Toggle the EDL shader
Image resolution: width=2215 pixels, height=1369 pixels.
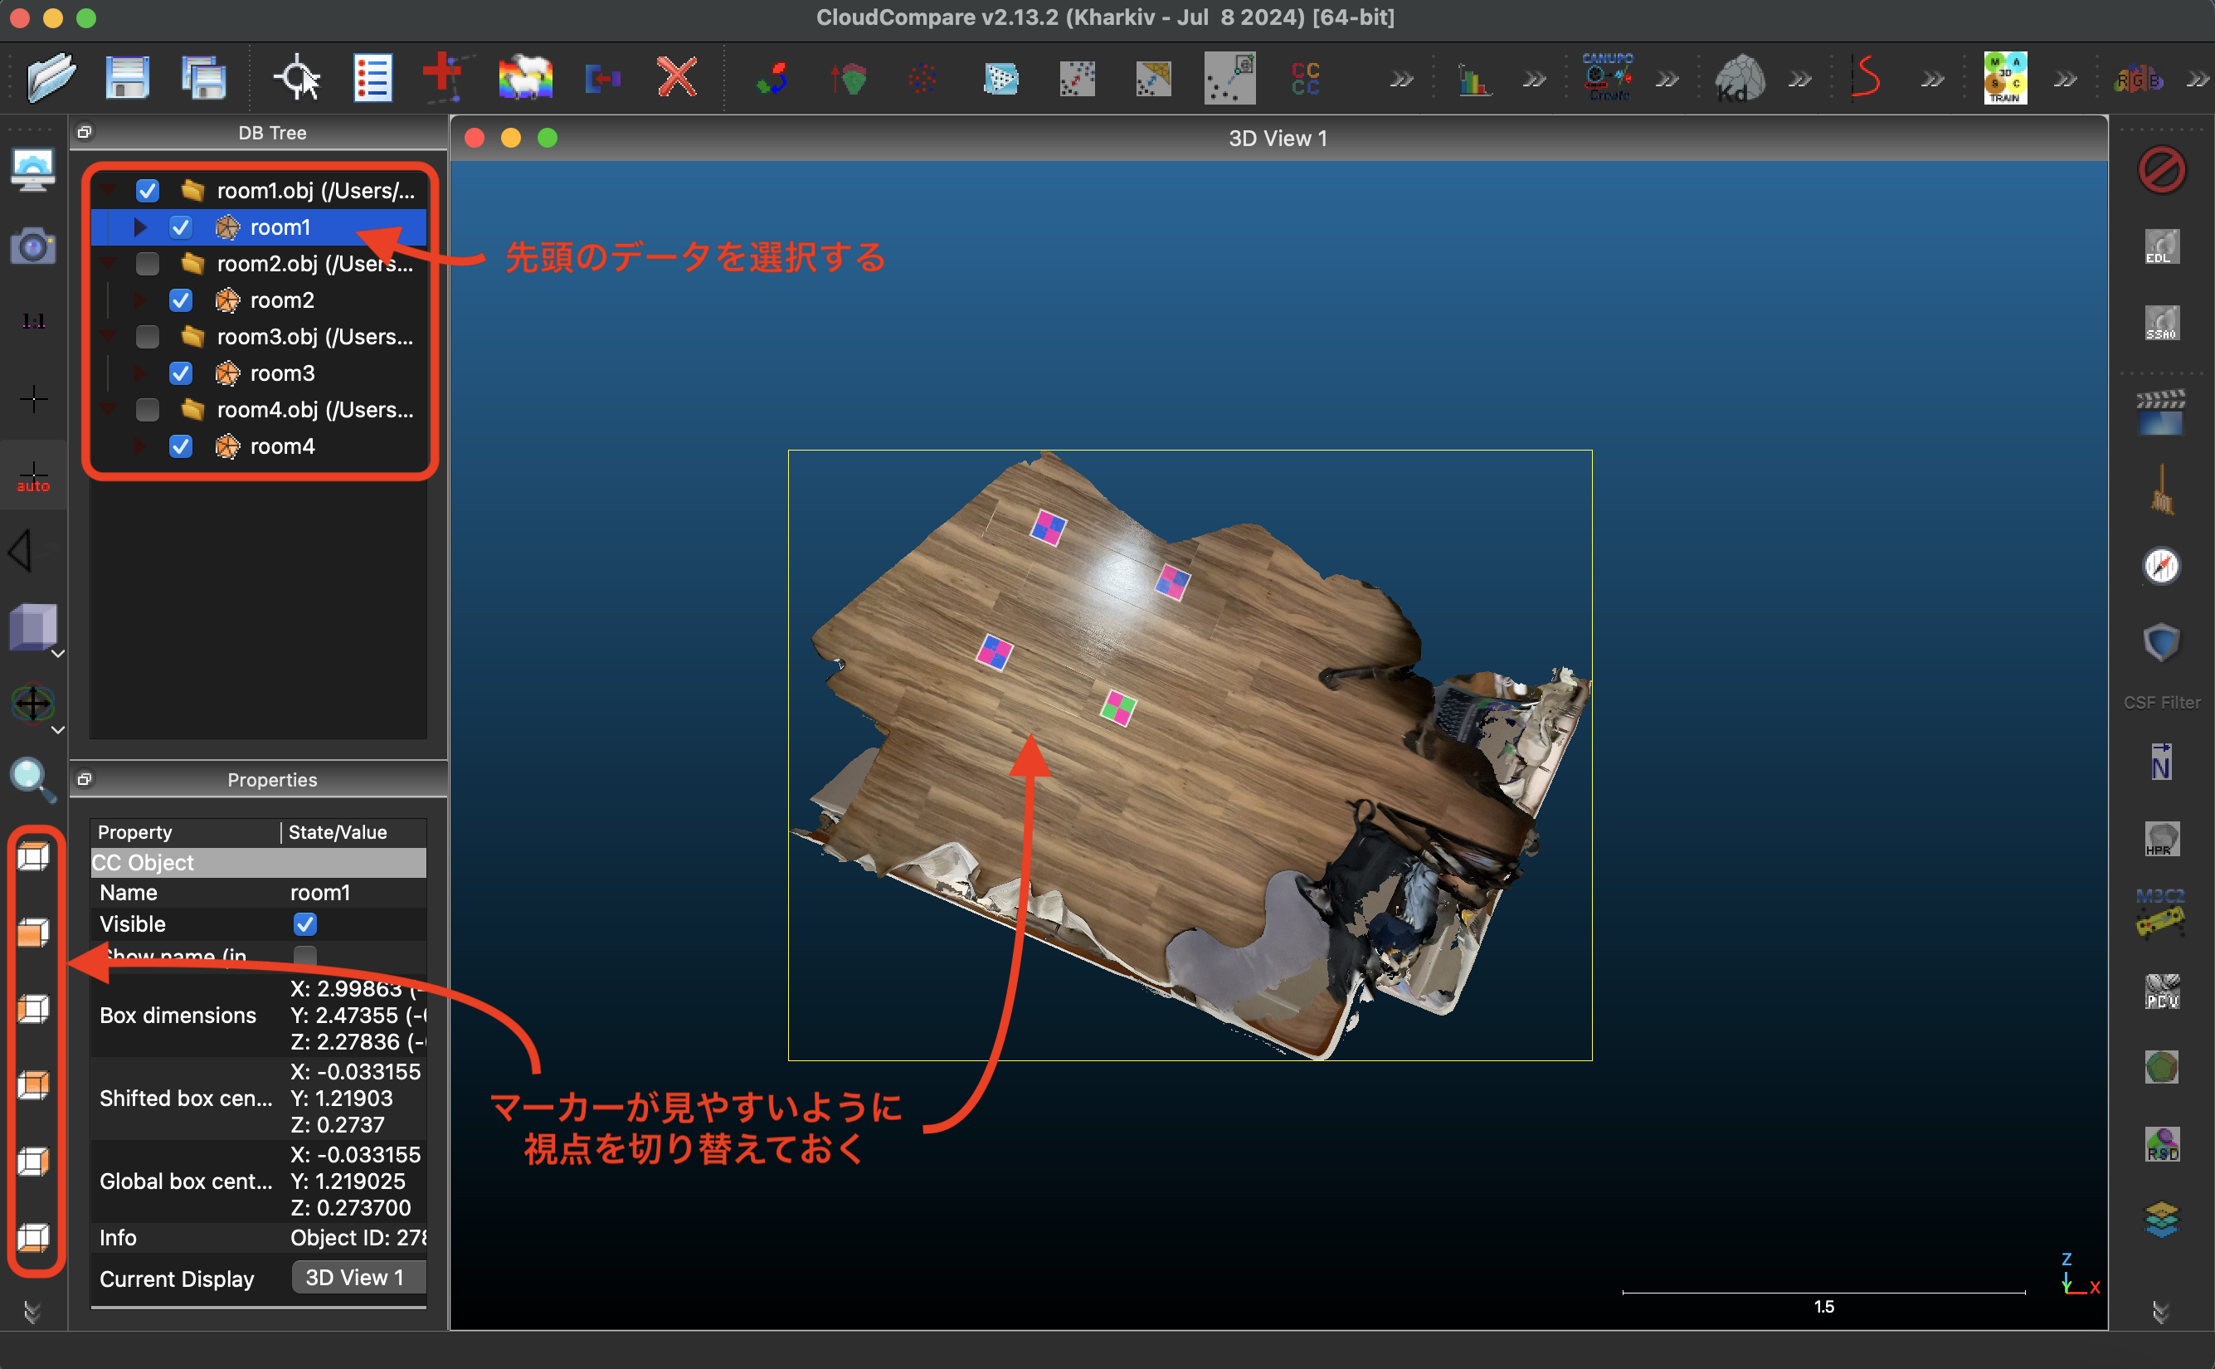(x=2161, y=247)
